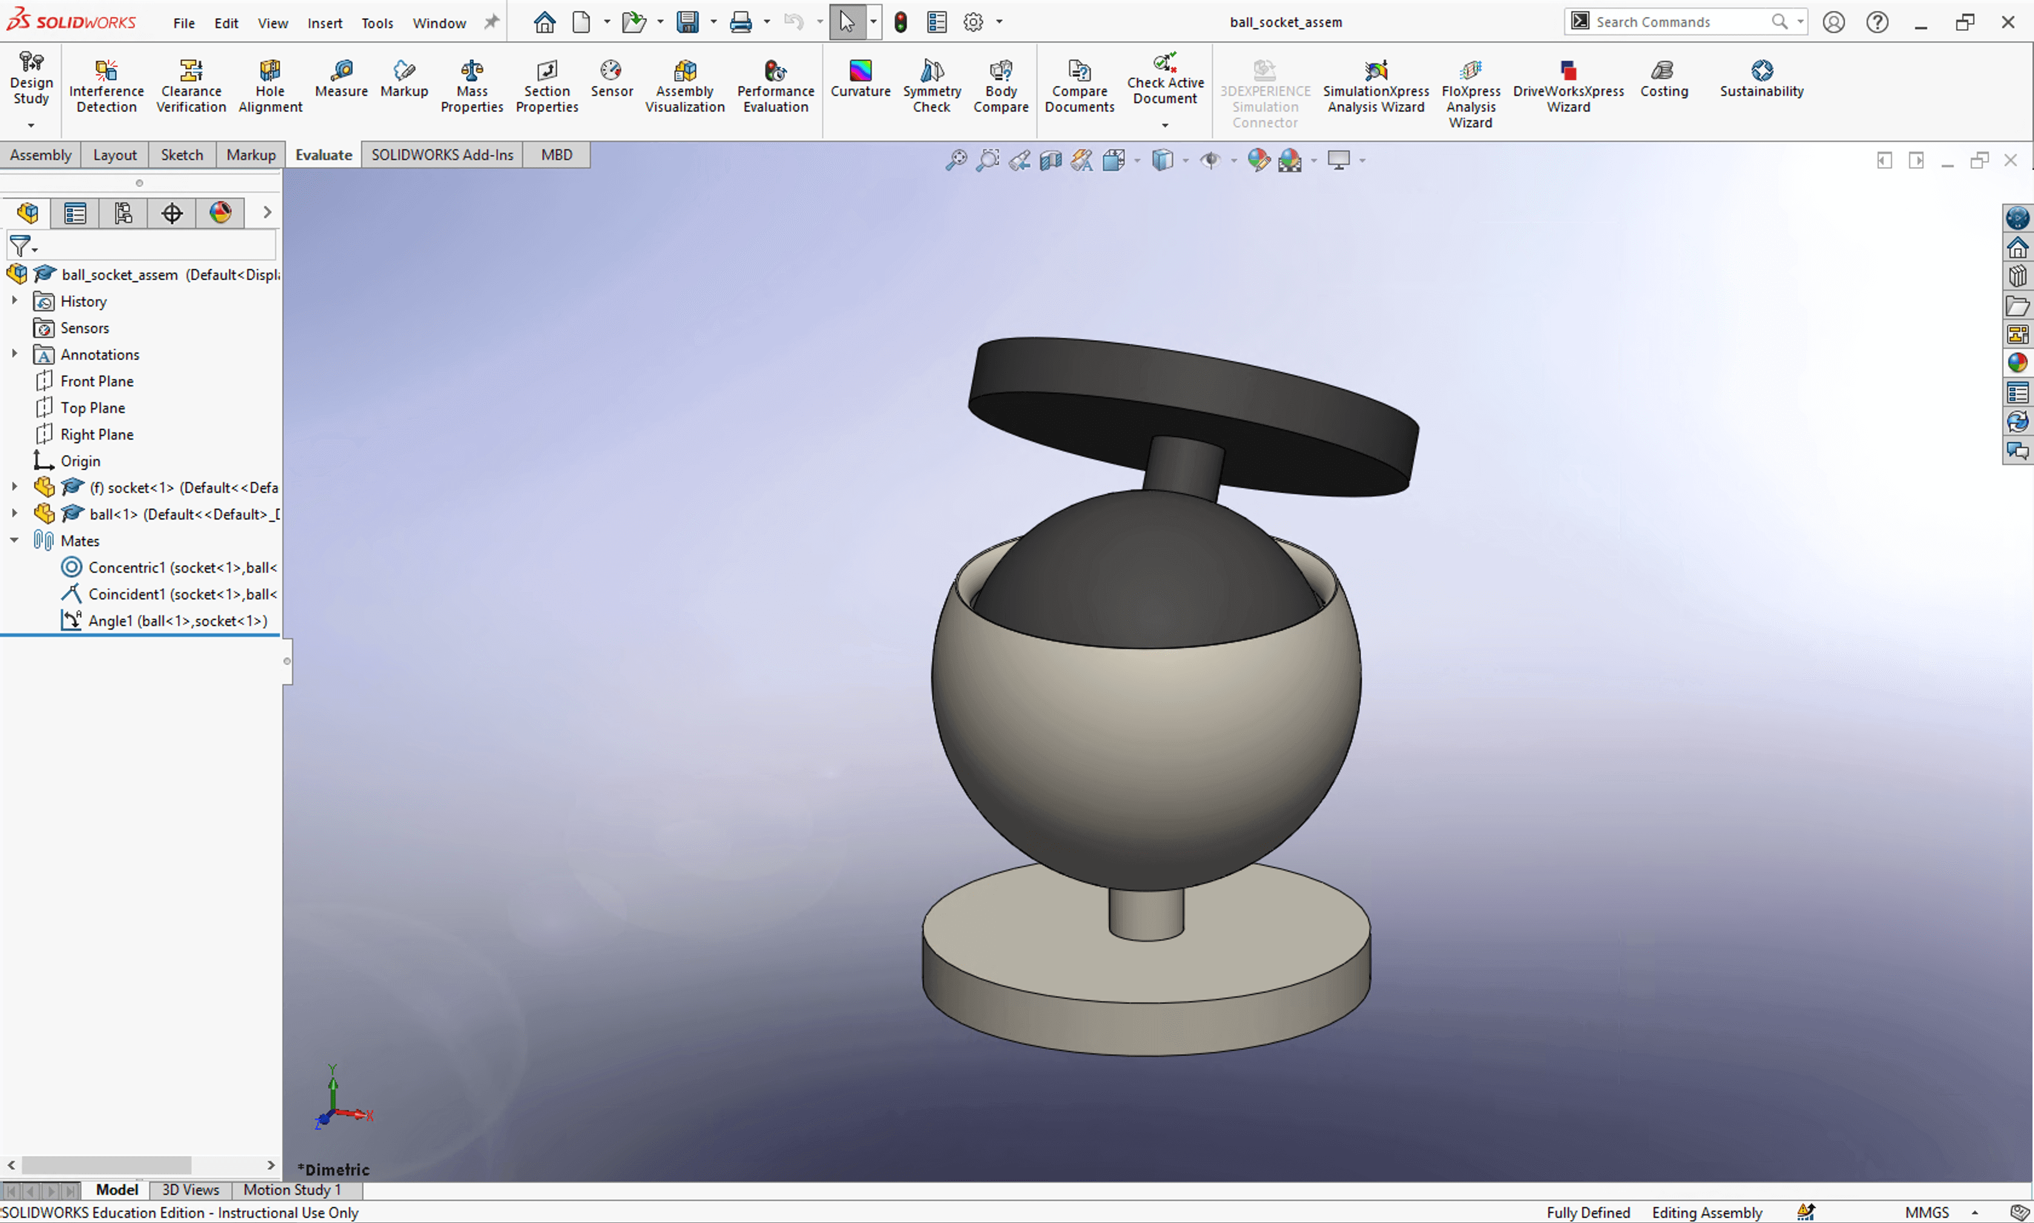Switch to SOLIDWORKS Add-Ins tab
This screenshot has width=2034, height=1223.
point(441,155)
